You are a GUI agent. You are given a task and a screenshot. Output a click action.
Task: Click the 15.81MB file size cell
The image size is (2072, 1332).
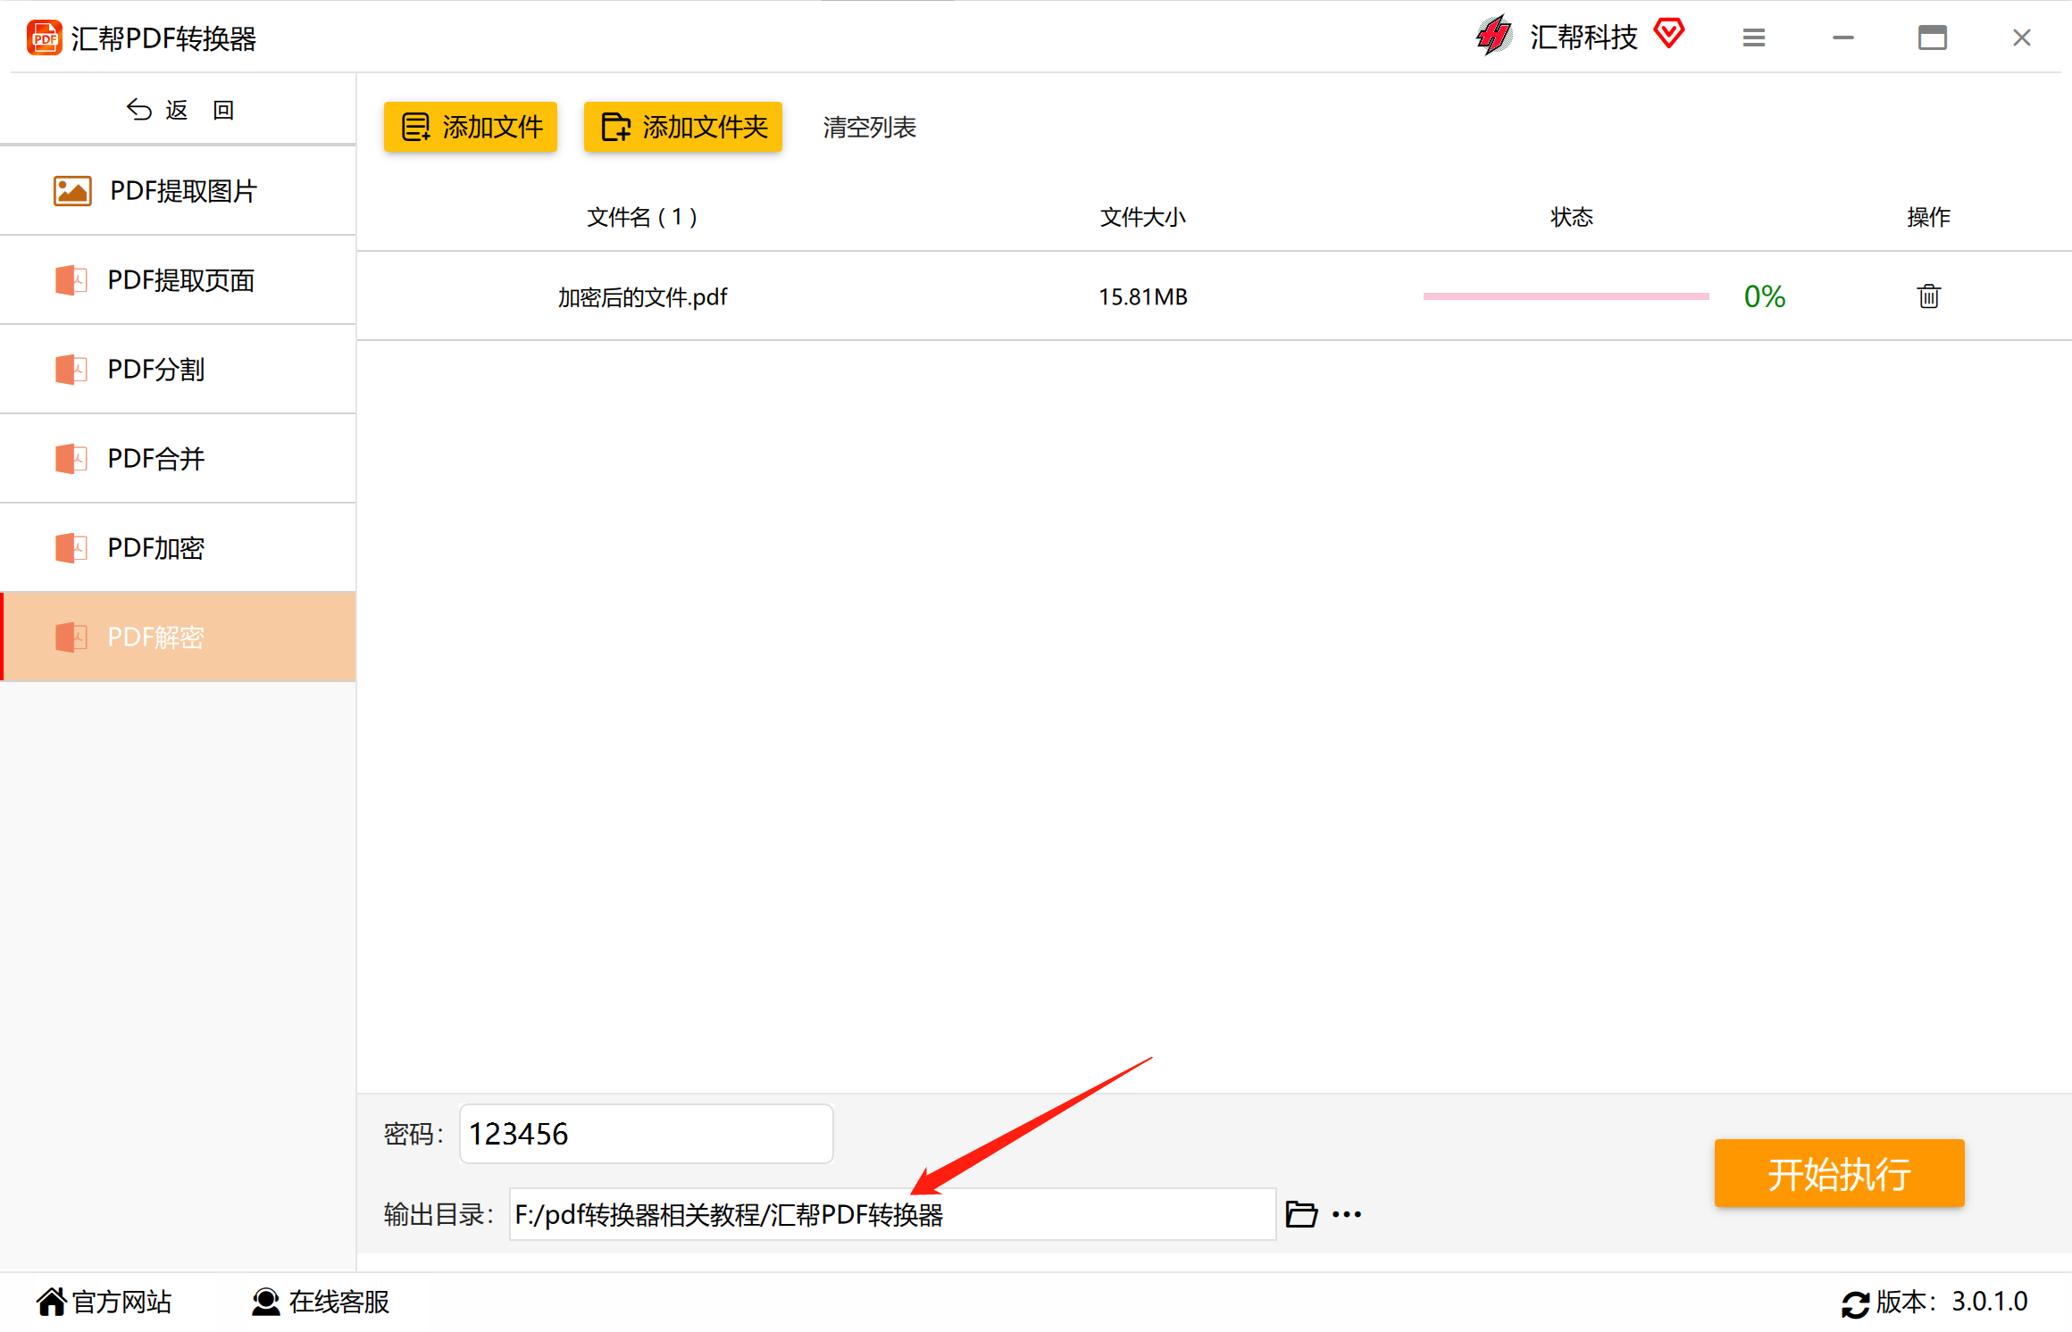click(x=1143, y=296)
